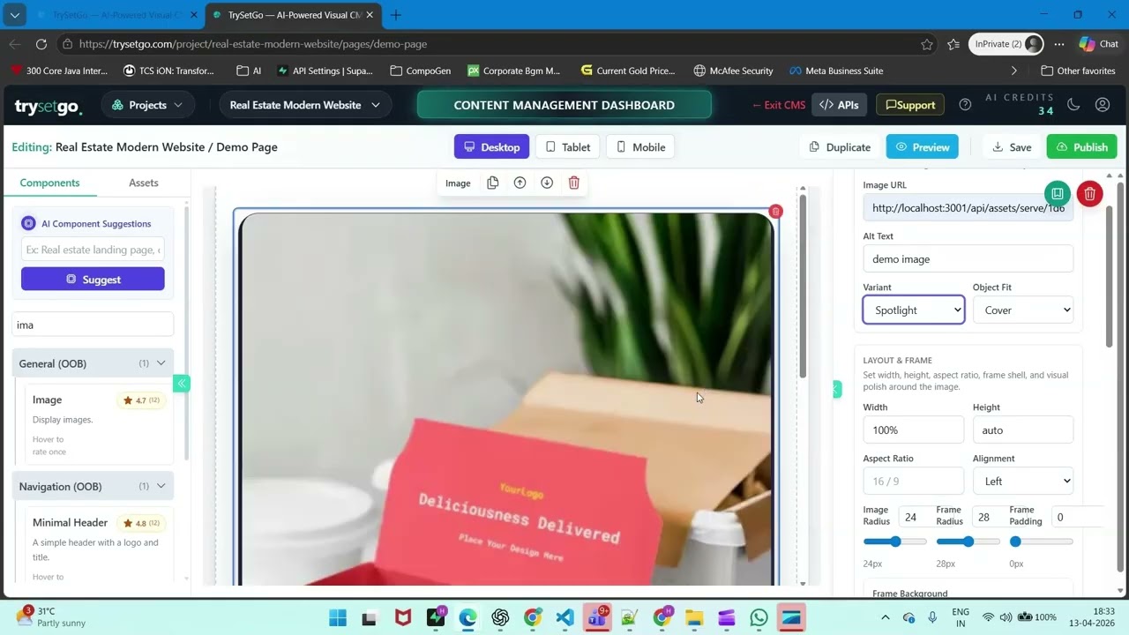Screen dimensions: 1129x635
Task: Click Save button
Action: [x=1012, y=147]
